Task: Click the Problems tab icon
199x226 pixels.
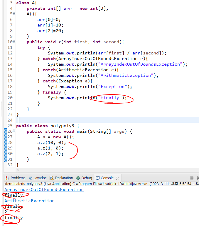Action: point(7,178)
